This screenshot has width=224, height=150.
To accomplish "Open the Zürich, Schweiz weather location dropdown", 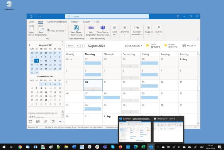I will click(134, 46).
